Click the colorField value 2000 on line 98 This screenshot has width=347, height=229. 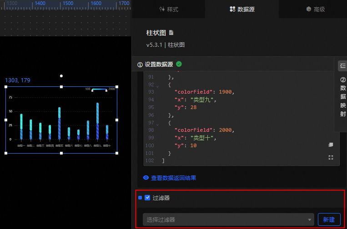click(x=225, y=130)
